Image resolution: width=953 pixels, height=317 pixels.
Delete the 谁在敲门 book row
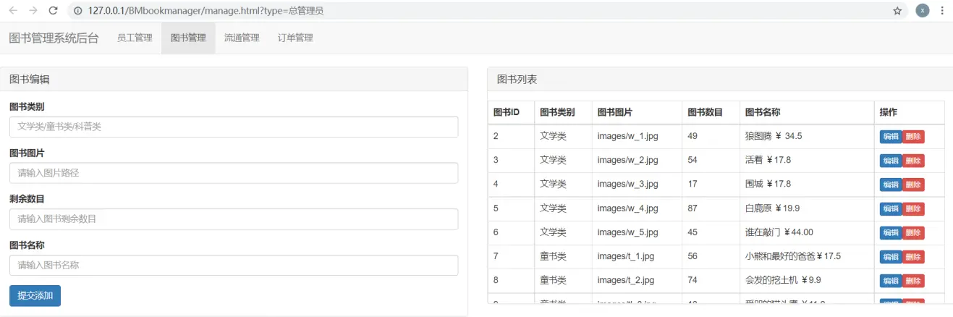click(913, 232)
